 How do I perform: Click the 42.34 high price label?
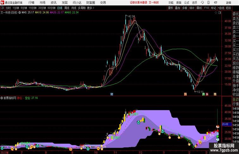[132, 16]
